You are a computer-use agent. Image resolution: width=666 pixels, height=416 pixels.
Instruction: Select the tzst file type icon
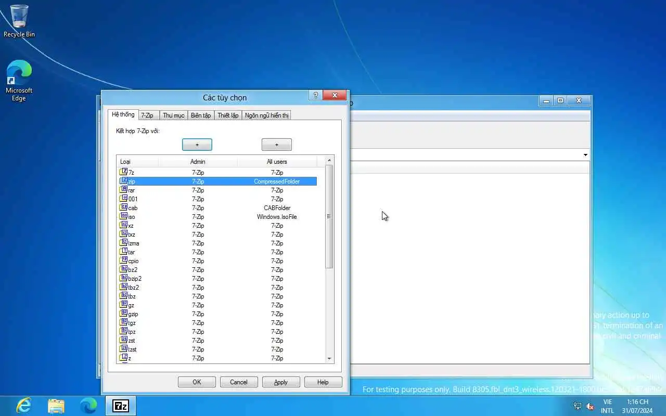[124, 349]
